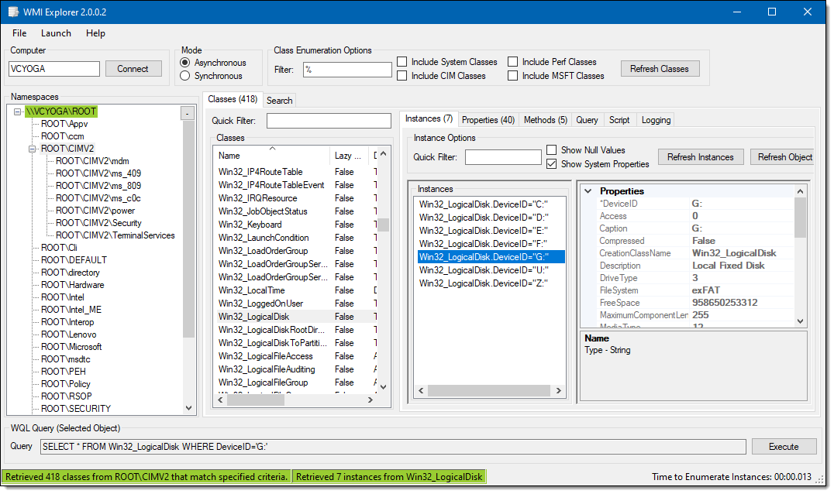Click the minus button atop the Namespaces panel
The width and height of the screenshot is (834, 494).
(x=187, y=113)
